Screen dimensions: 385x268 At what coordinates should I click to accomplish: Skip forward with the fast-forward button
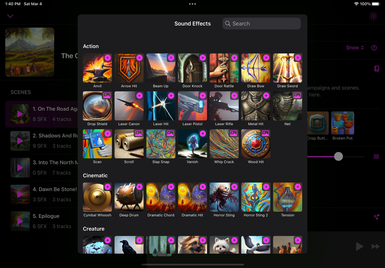376,246
